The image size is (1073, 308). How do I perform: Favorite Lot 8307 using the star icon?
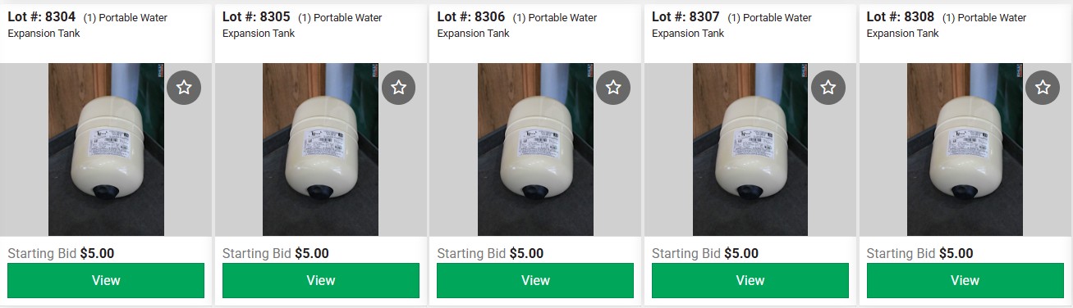pyautogui.click(x=828, y=88)
